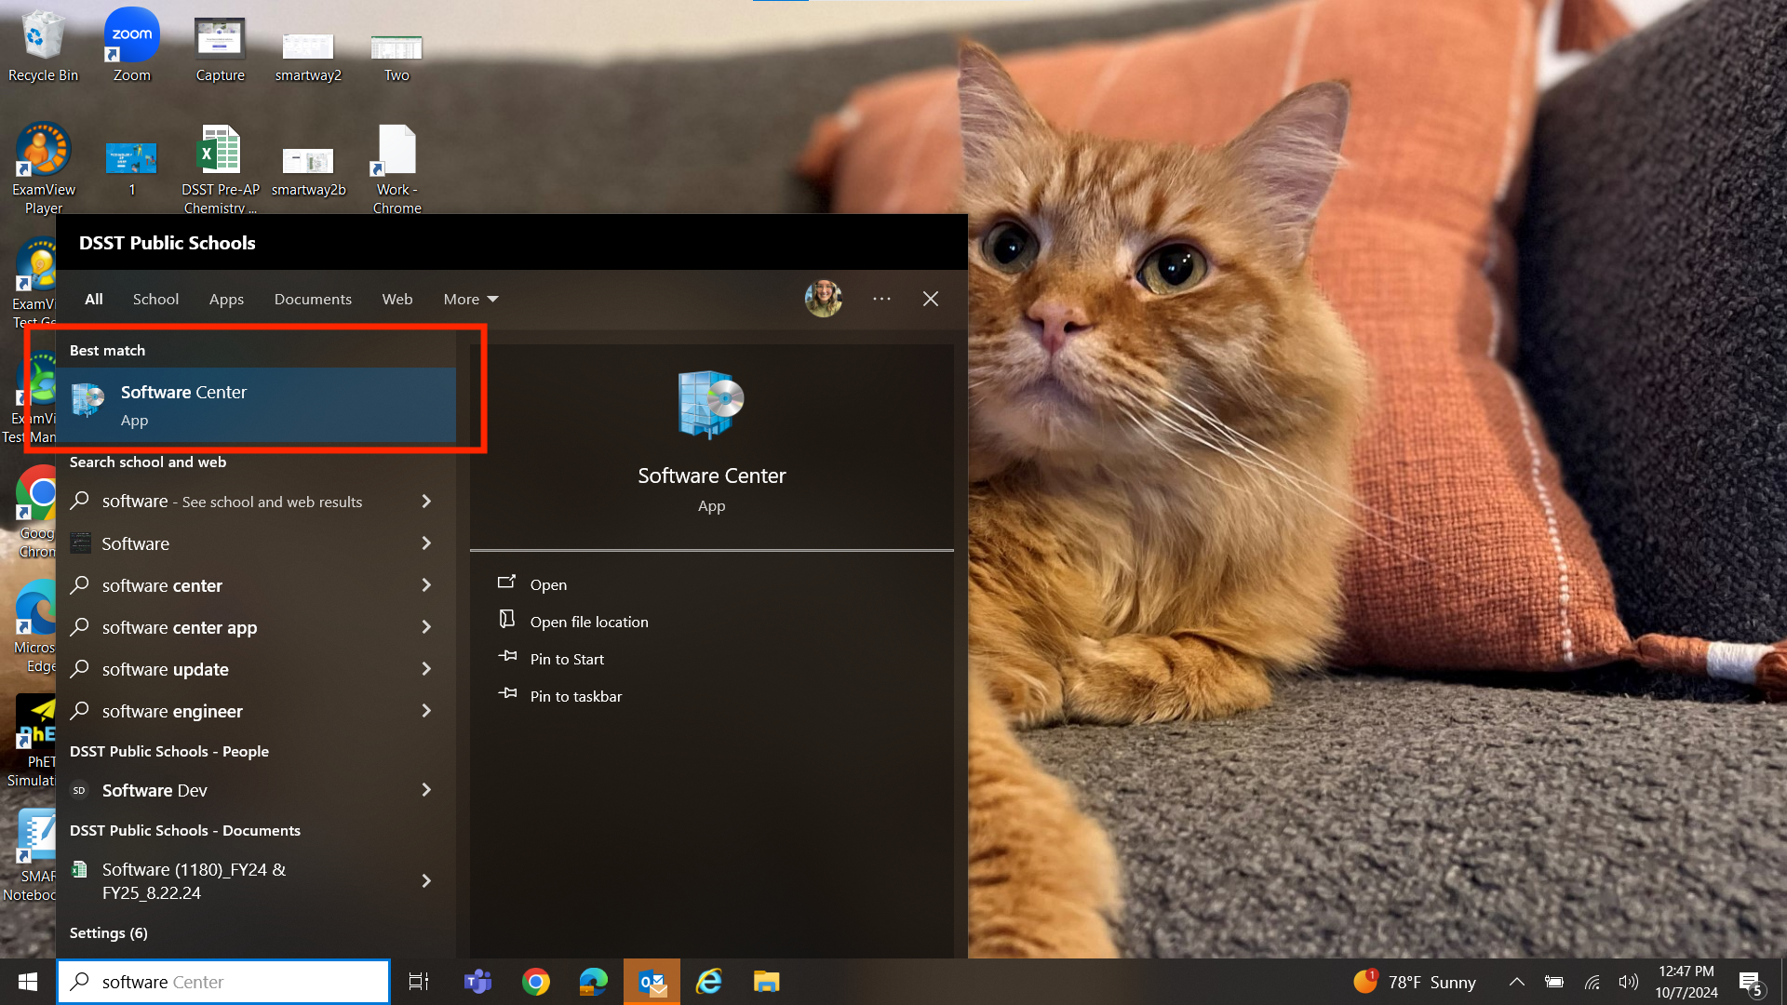Expand the 'software engineer' suggestion chevron
Image resolution: width=1787 pixels, height=1005 pixels.
[426, 711]
